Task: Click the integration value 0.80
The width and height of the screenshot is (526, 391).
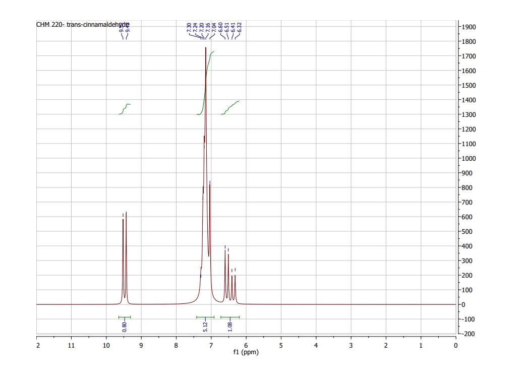Action: point(124,324)
